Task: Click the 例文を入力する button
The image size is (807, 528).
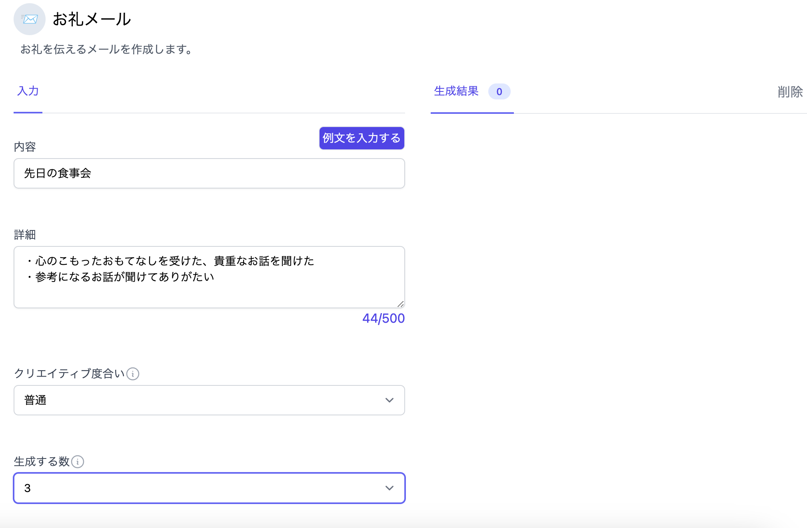Action: (x=362, y=138)
